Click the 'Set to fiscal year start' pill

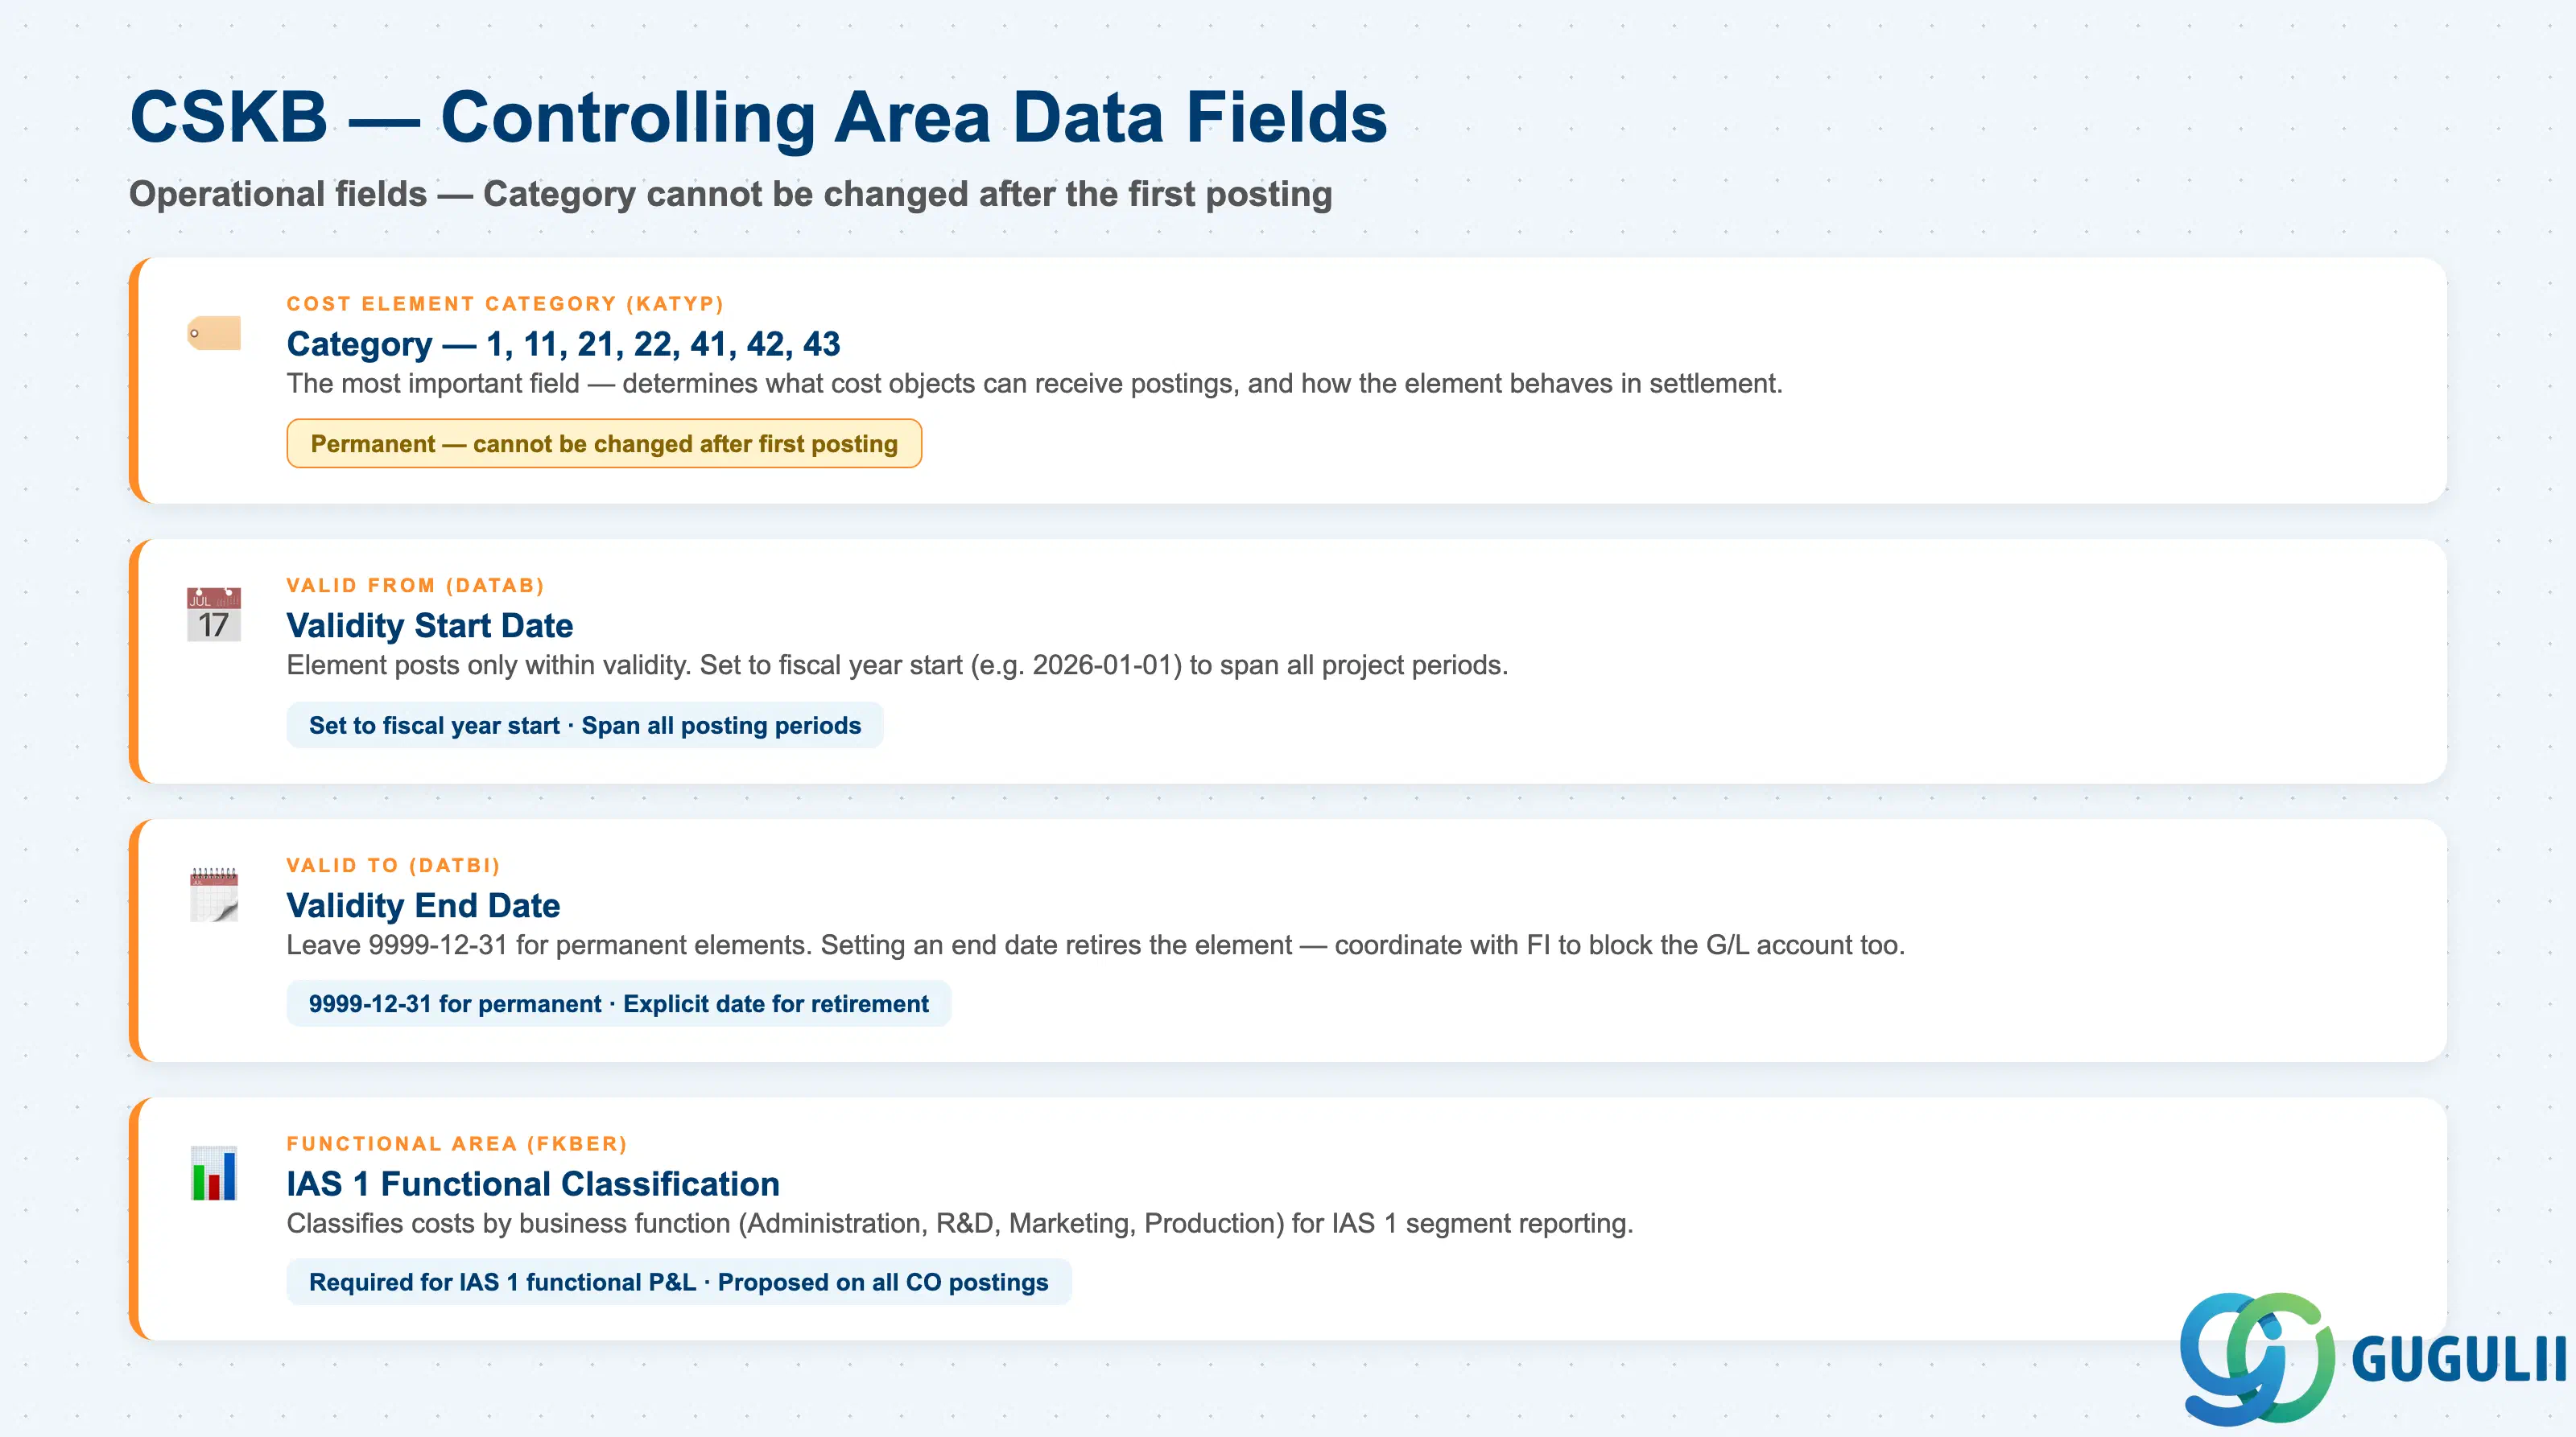585,726
